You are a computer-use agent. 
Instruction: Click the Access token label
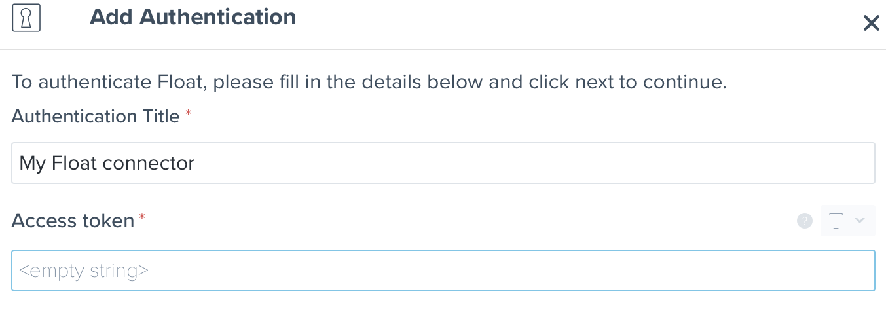point(73,221)
